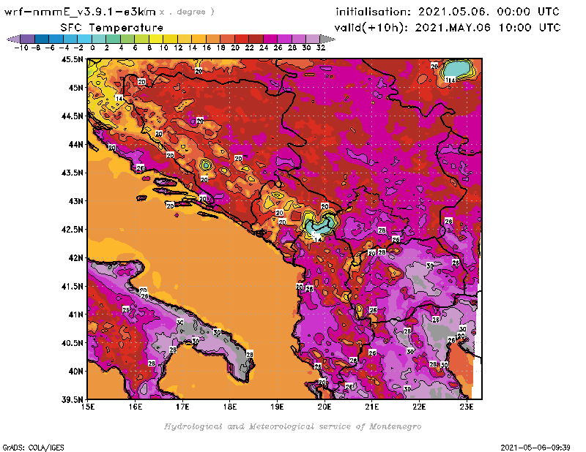Click the 20E longitude axis label
The height and width of the screenshot is (452, 586).
click(324, 407)
